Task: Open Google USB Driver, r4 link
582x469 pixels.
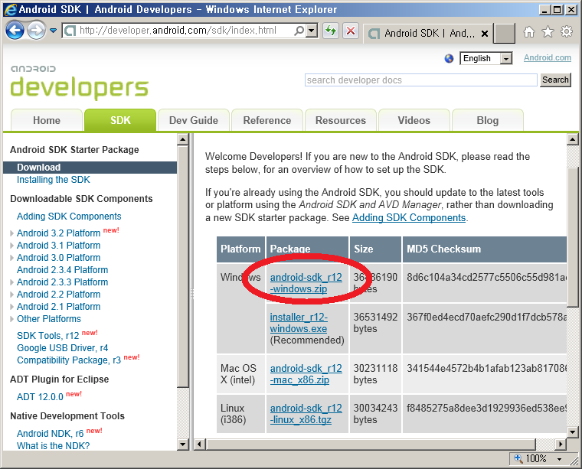Action: coord(62,348)
